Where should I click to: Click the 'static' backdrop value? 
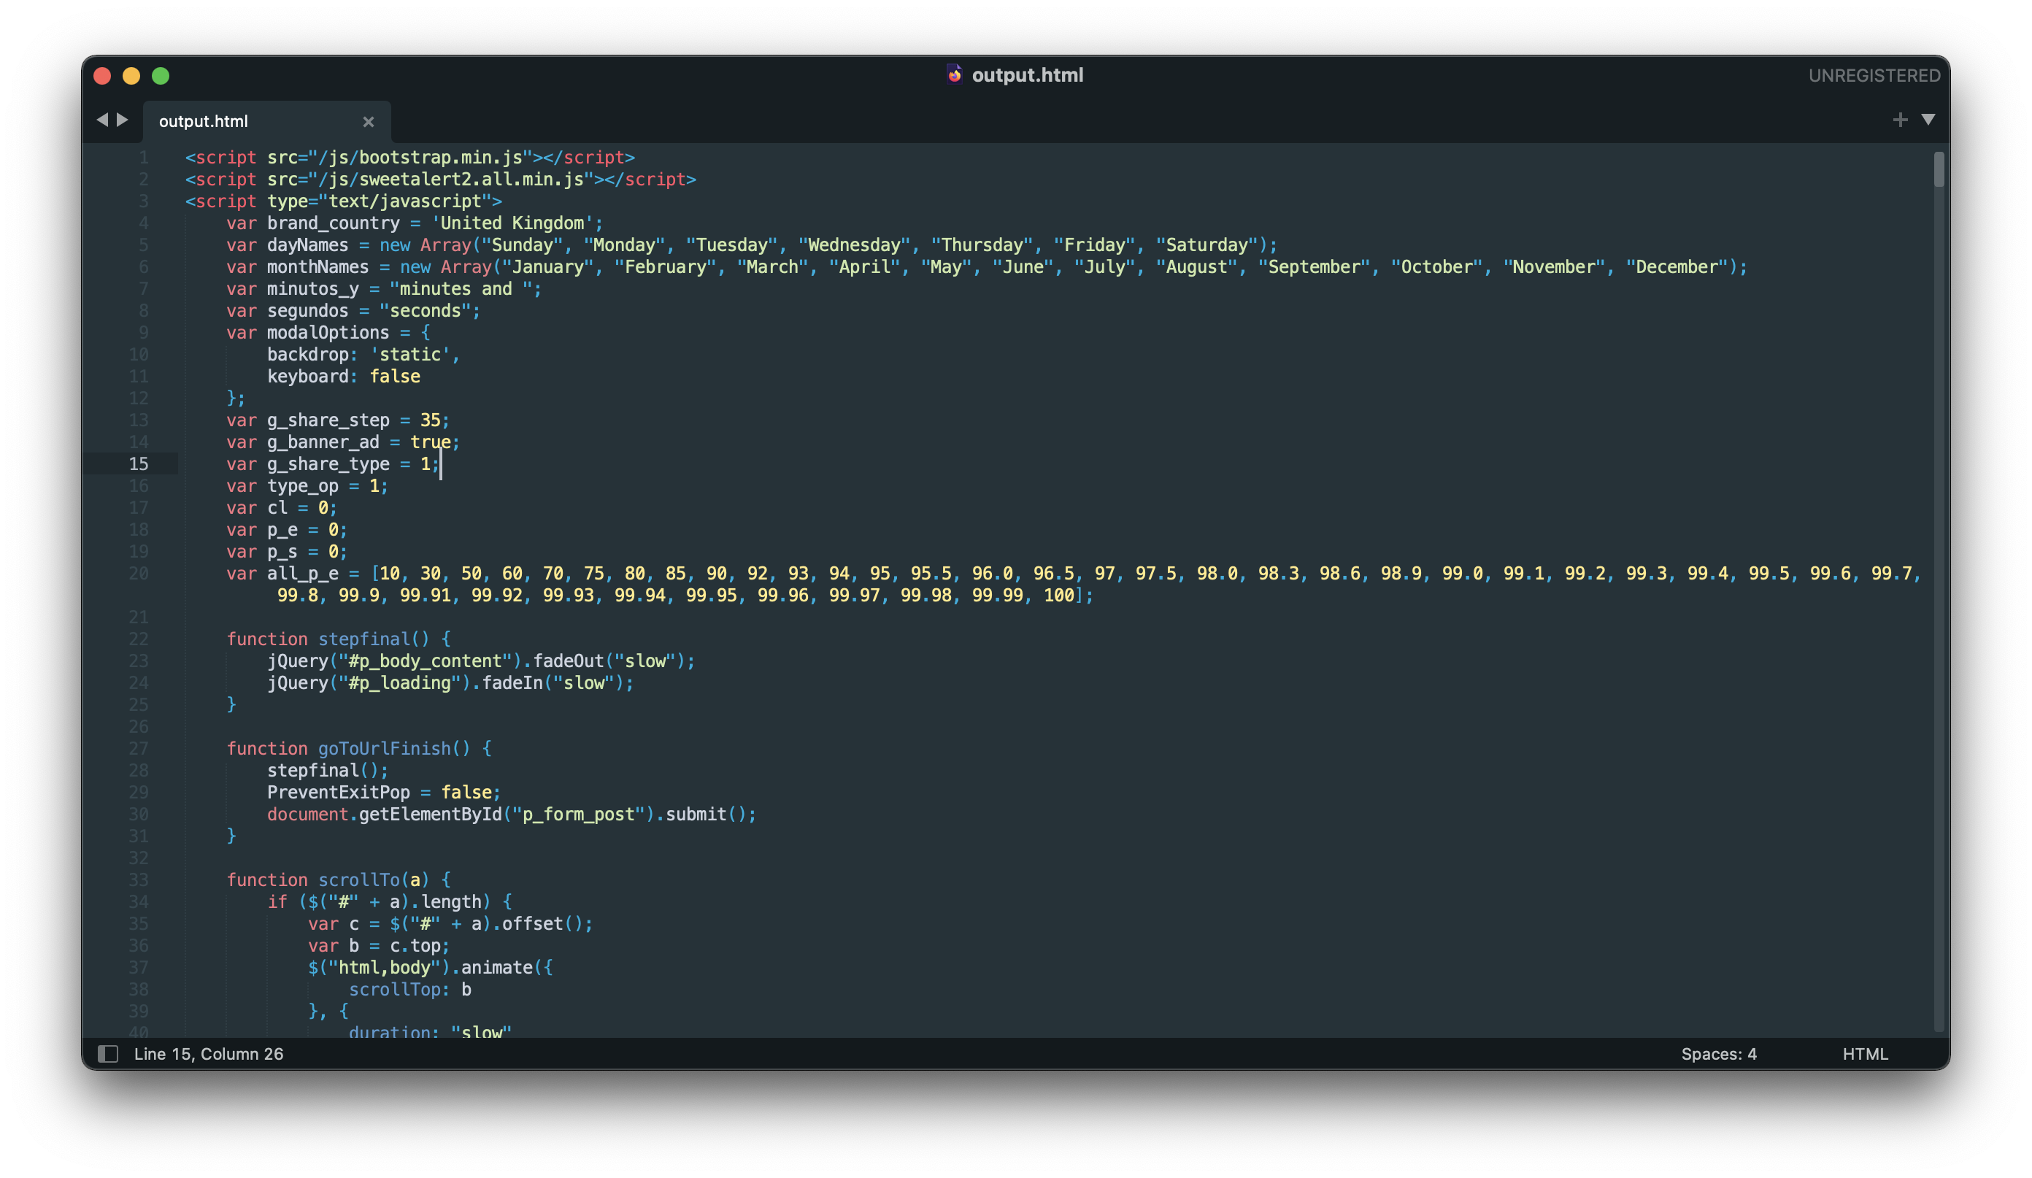[409, 355]
